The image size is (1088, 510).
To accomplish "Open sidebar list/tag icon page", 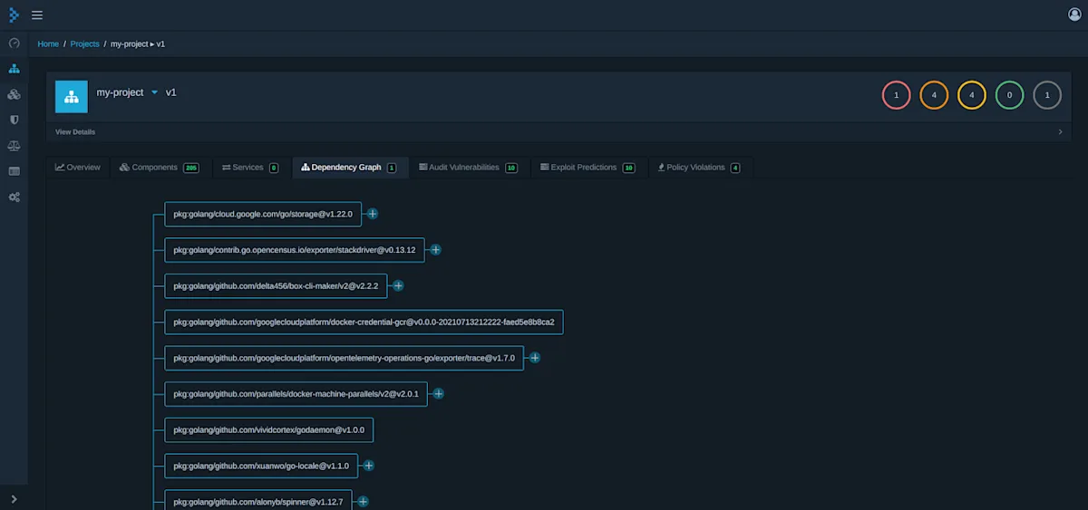I will click(14, 171).
